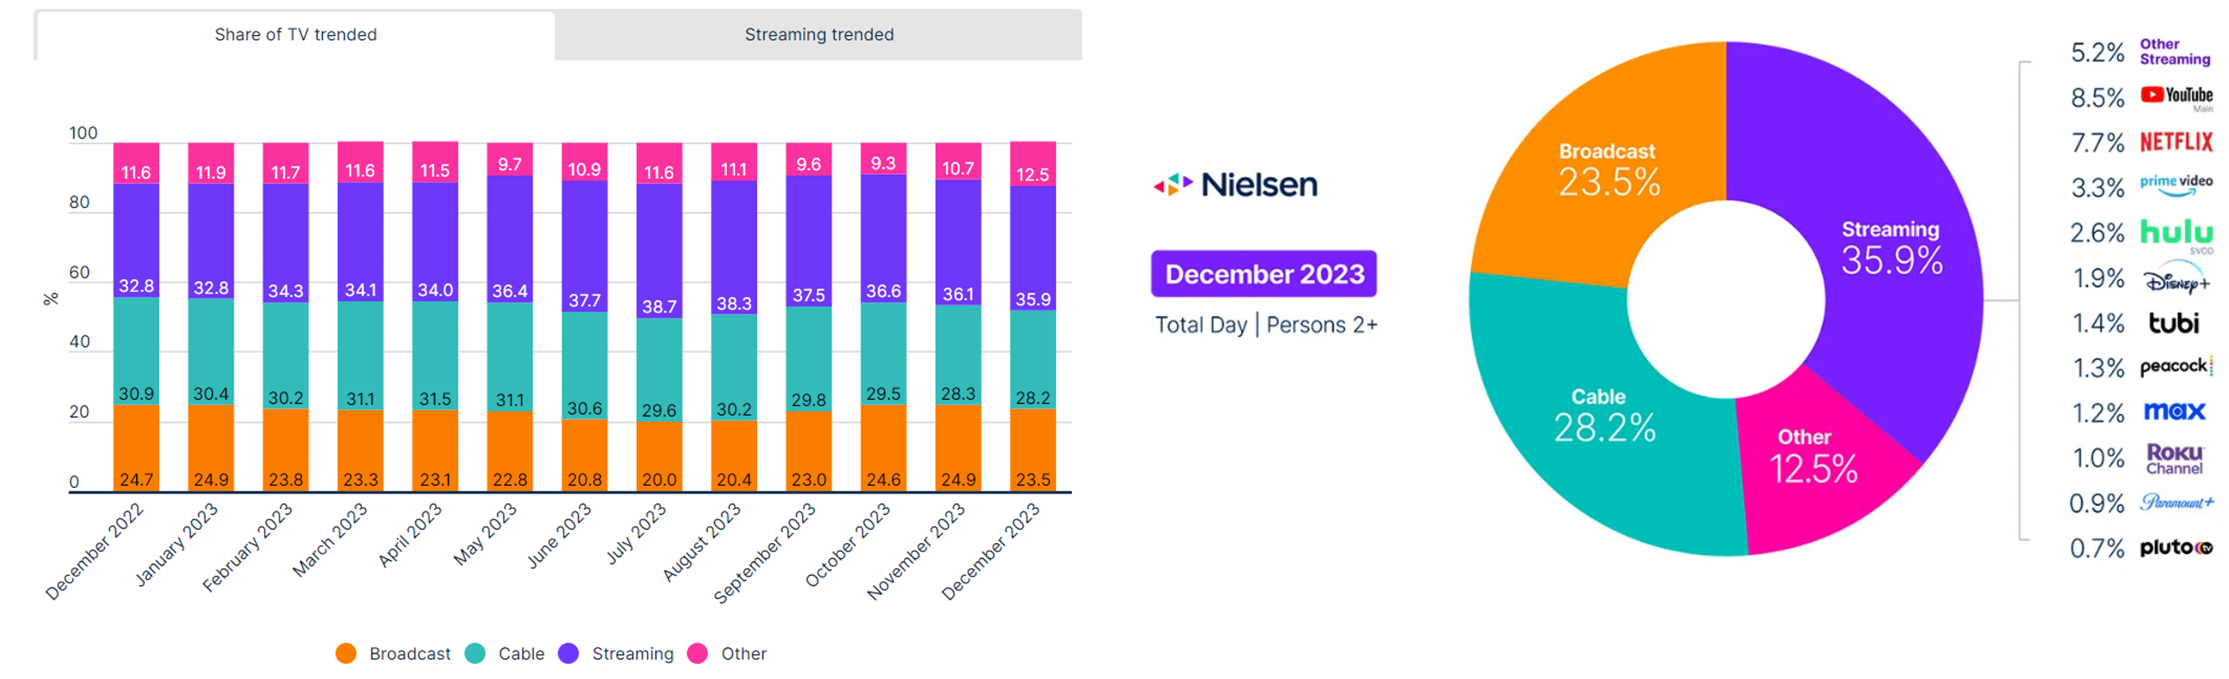Click the Netflix logo
2229x679 pixels.
click(x=2175, y=142)
